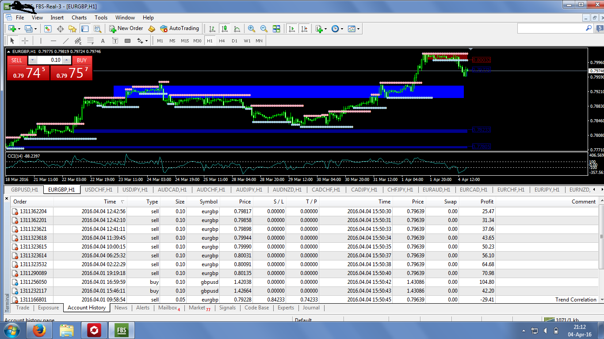Open the Trade tab in Terminal
This screenshot has width=604, height=339.
pyautogui.click(x=23, y=308)
